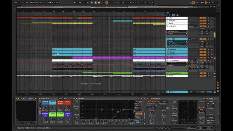
Task: Select Expand mode in Compressor
Action: [x=201, y=112]
